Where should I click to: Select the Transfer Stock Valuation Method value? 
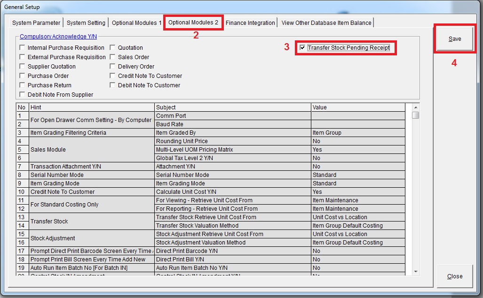357,226
